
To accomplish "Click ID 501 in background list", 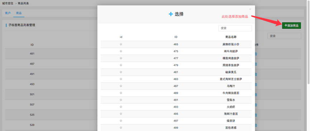I will (x=32, y=94).
